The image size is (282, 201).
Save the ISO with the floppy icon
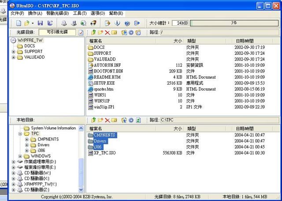[40, 23]
